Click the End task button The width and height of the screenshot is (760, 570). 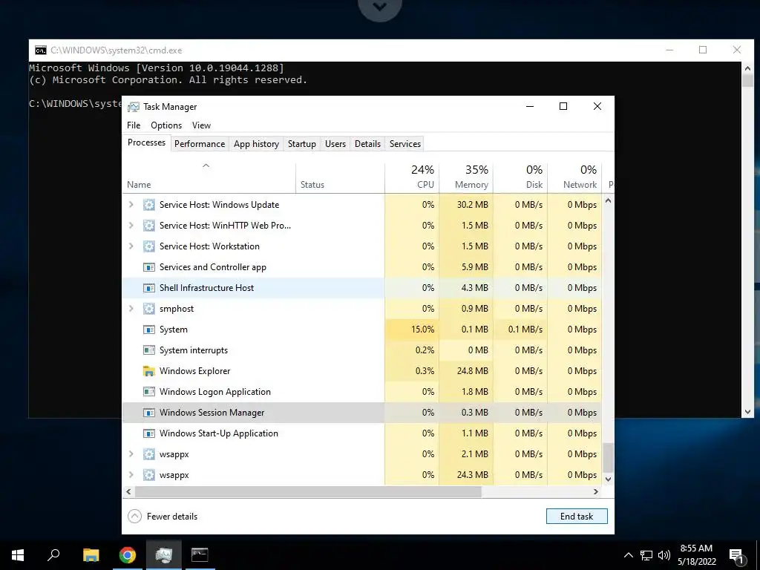click(577, 517)
